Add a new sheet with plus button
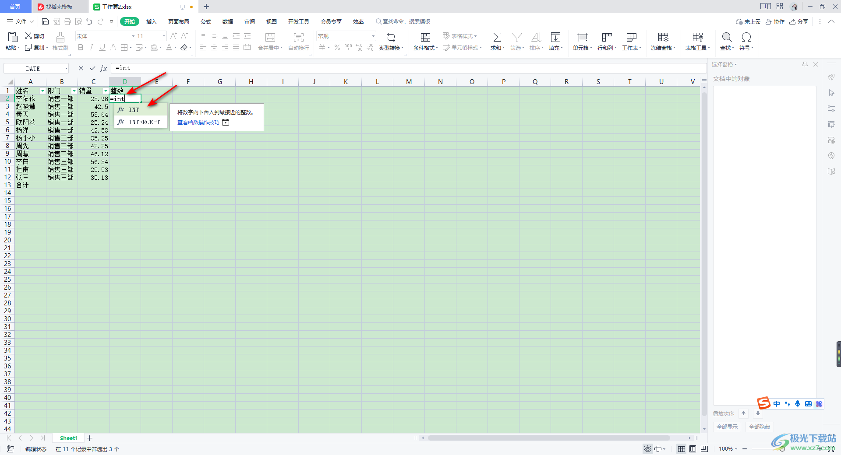 [x=90, y=438]
